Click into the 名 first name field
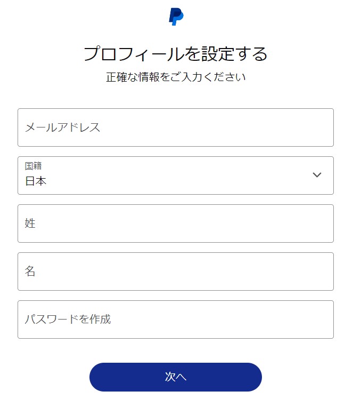 coord(176,272)
